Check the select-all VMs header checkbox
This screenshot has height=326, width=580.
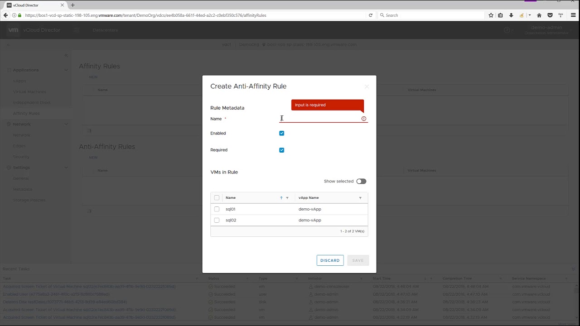[217, 198]
